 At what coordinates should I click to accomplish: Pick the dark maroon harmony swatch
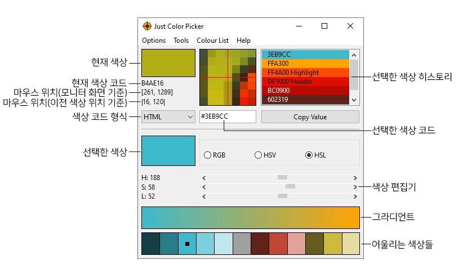pos(260,244)
